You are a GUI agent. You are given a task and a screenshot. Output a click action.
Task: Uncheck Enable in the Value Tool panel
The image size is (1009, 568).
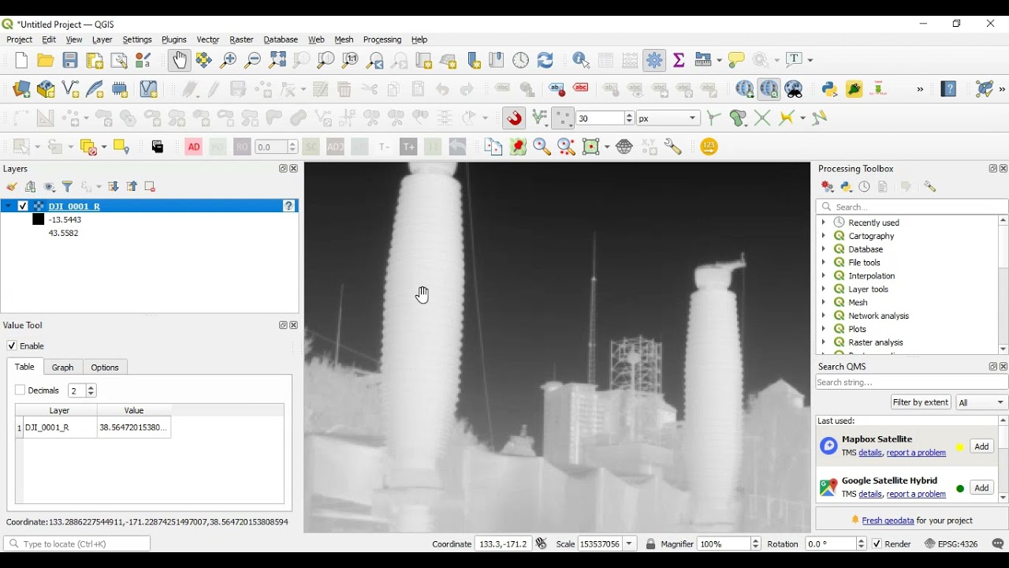12,346
